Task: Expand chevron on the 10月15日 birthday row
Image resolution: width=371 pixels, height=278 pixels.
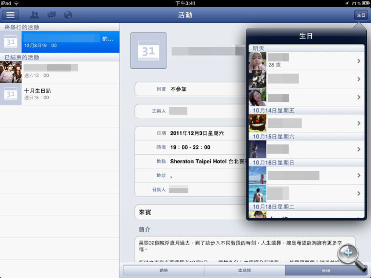Action: point(359,149)
